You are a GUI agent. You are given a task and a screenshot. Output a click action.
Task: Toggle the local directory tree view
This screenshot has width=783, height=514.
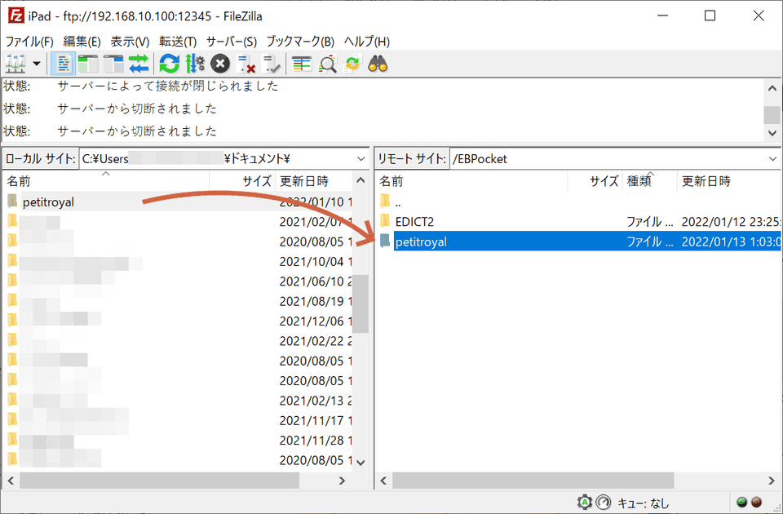click(86, 63)
